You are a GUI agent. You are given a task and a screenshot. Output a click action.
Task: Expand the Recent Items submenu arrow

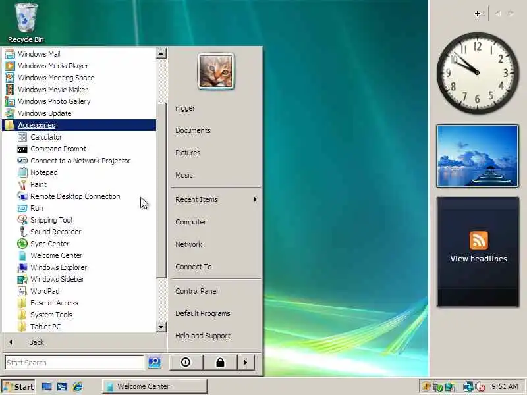(x=256, y=199)
